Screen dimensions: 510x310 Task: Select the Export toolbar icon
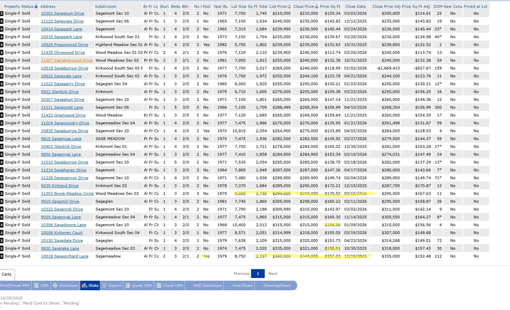[x=105, y=285]
